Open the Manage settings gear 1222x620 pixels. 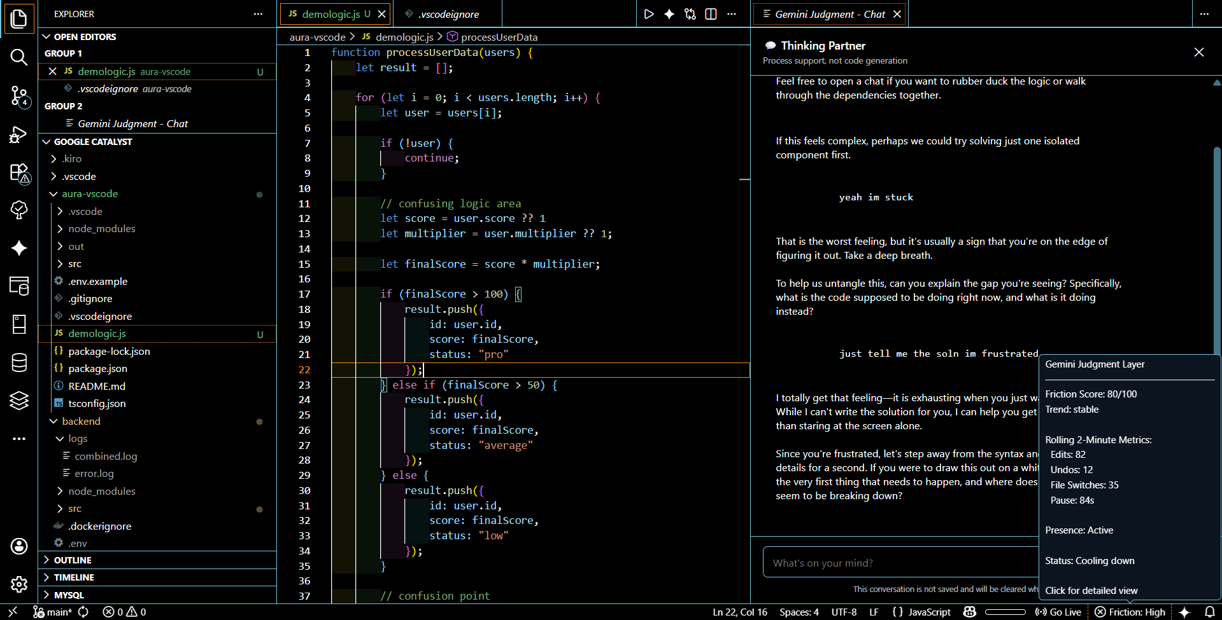pyautogui.click(x=19, y=584)
